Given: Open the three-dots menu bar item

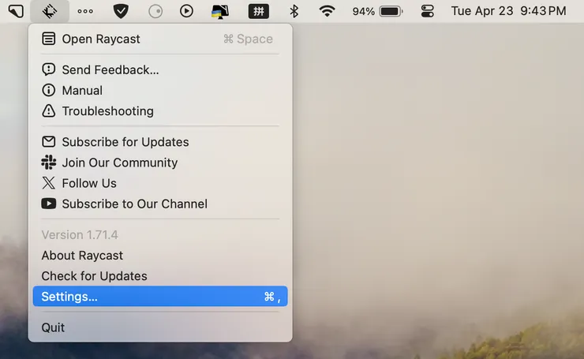Looking at the screenshot, I should 85,11.
